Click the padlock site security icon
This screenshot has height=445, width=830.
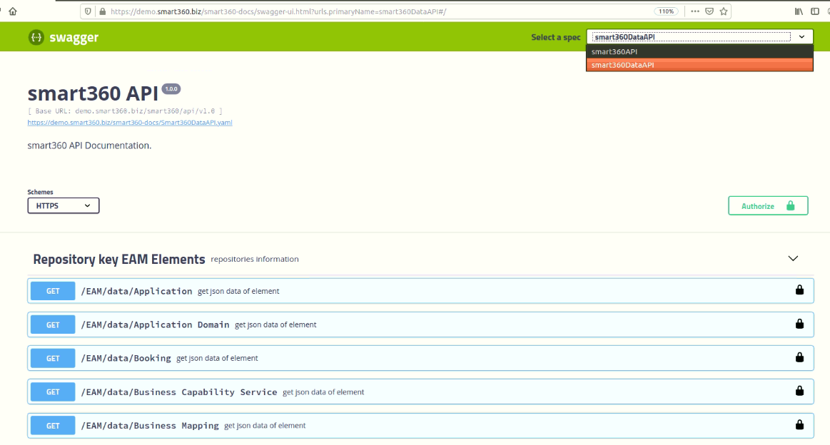tap(102, 11)
